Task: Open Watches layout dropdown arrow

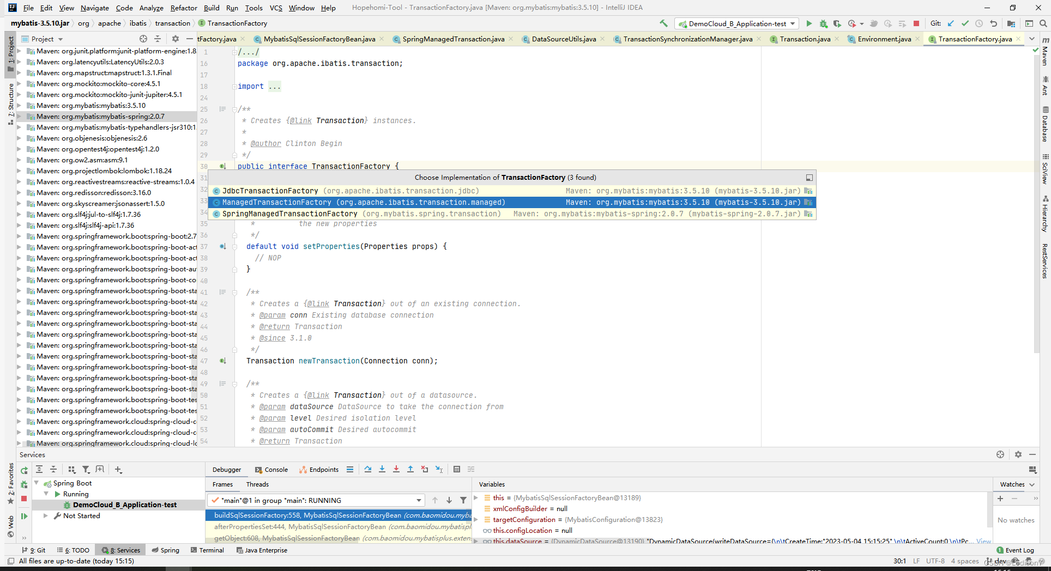Action: 1032,484
